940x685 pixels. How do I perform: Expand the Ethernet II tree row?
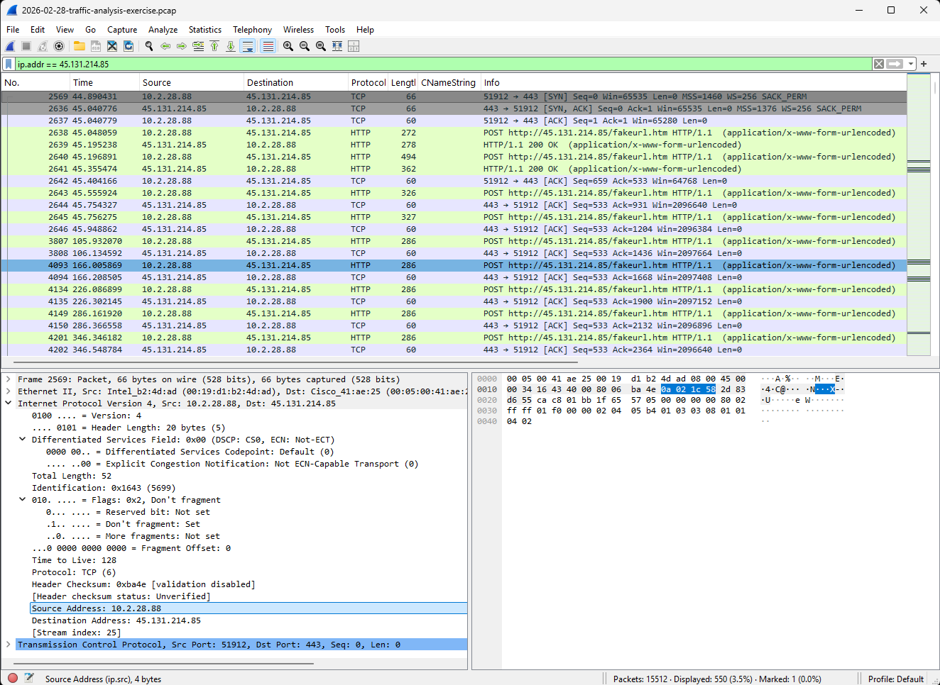[x=8, y=391]
